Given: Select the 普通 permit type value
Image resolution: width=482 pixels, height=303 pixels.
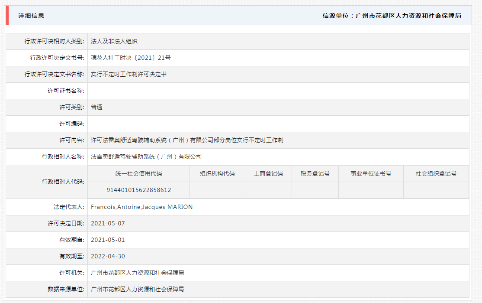Looking at the screenshot, I should [96, 107].
